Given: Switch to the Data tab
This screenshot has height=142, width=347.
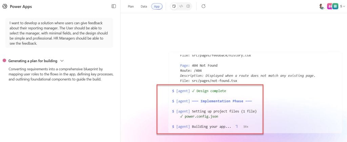Looking at the screenshot, I should (144, 6).
